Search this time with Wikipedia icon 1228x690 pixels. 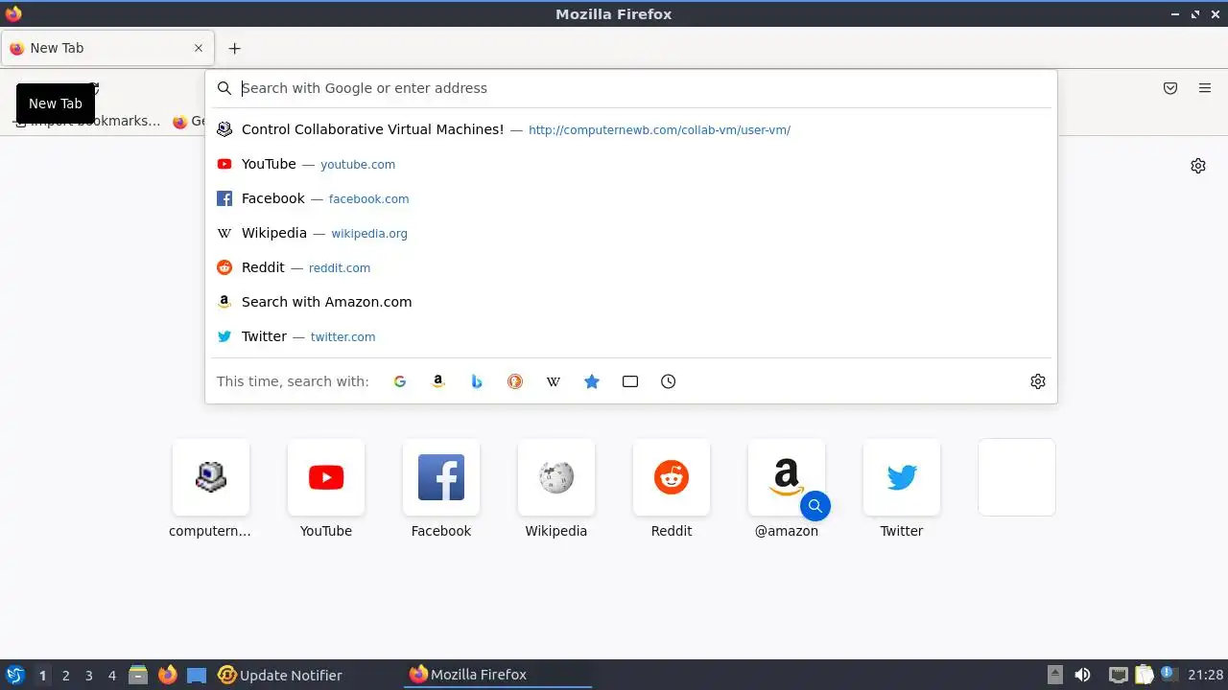point(554,381)
